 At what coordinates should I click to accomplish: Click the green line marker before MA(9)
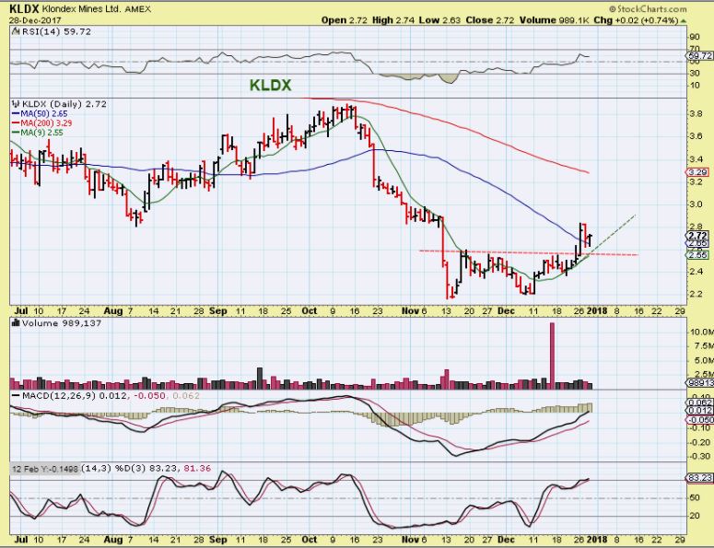pos(16,133)
